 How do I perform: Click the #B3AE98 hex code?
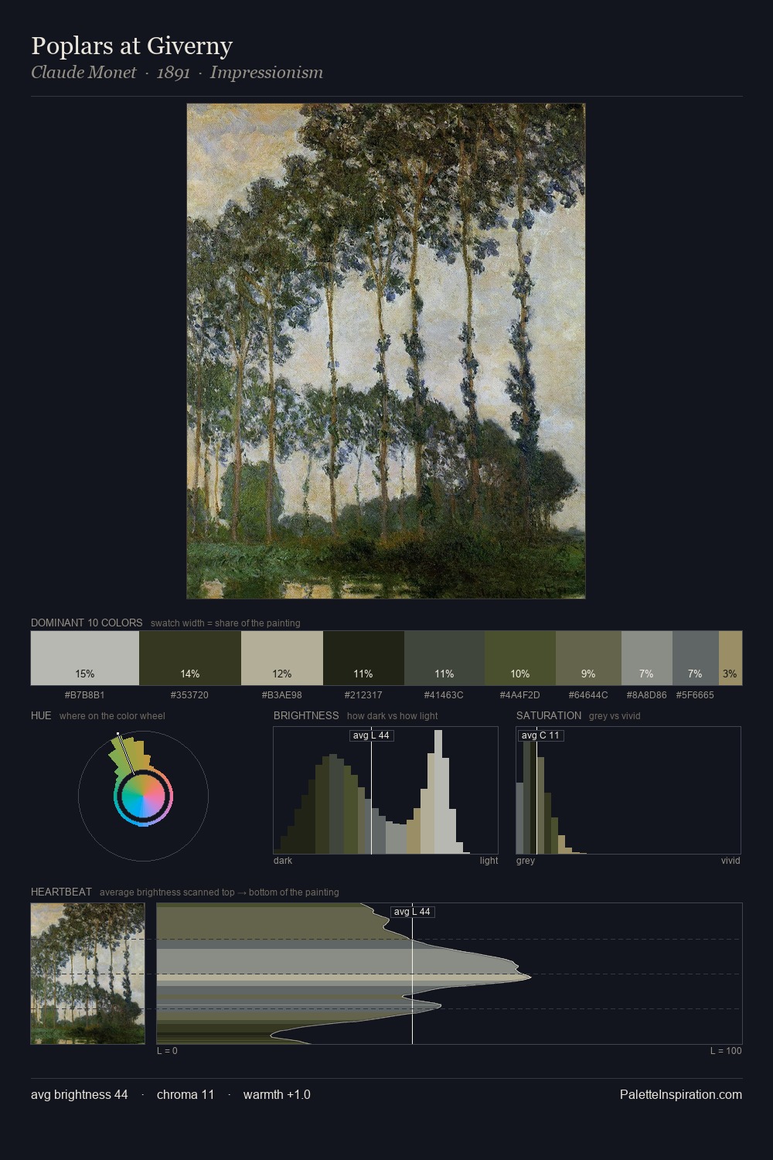[282, 695]
